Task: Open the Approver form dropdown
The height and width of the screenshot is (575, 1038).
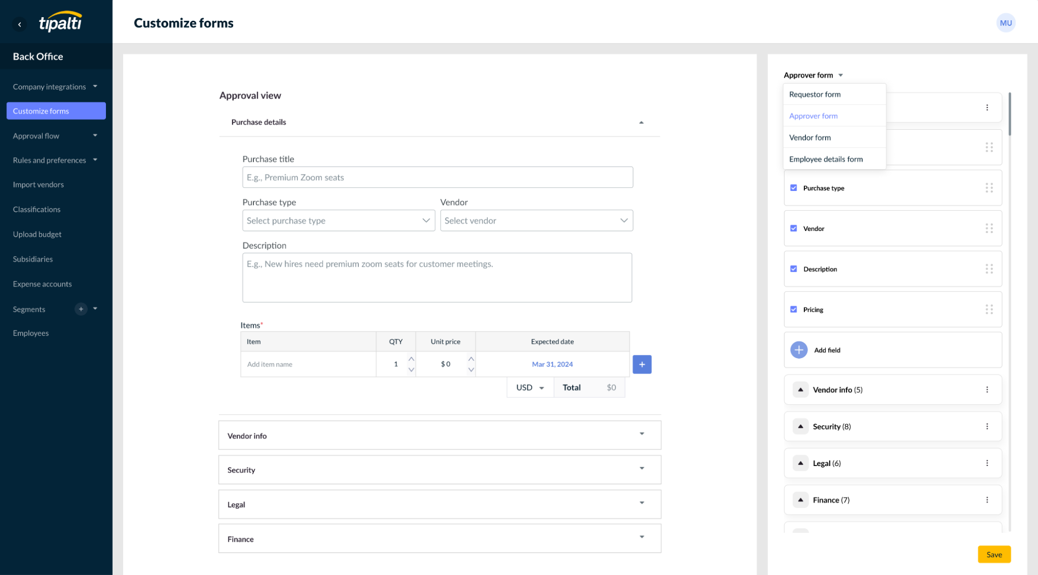Action: [813, 75]
